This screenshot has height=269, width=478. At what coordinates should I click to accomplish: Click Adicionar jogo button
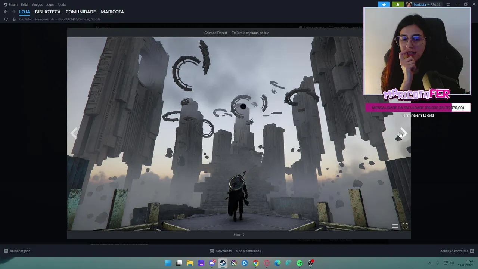17,251
